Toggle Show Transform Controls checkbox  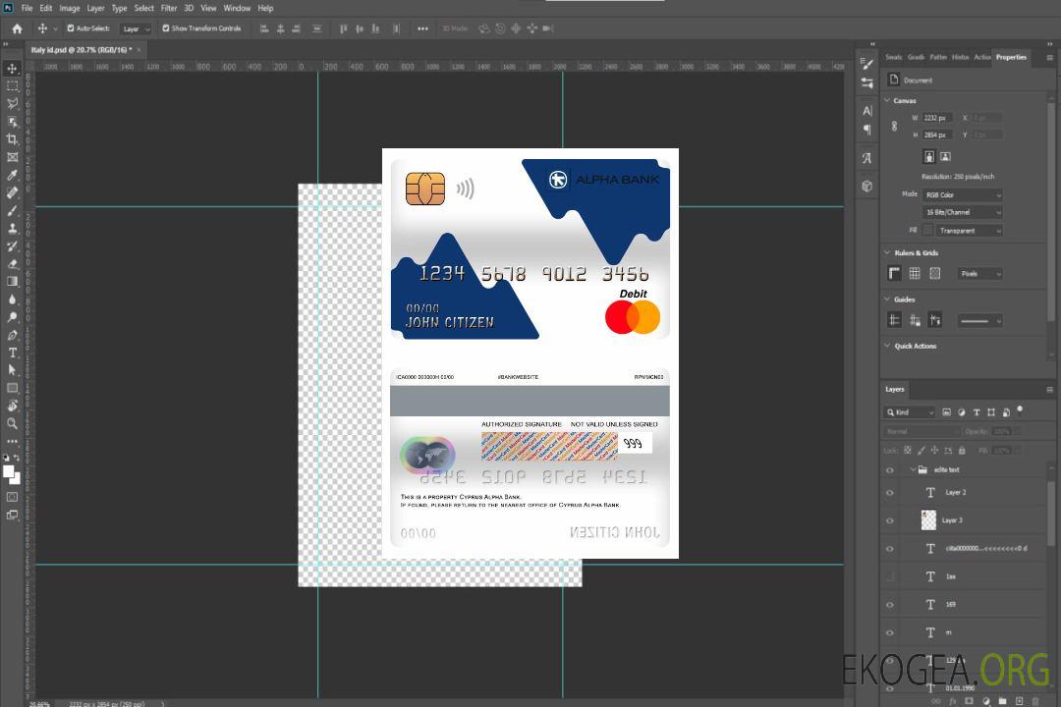(166, 28)
